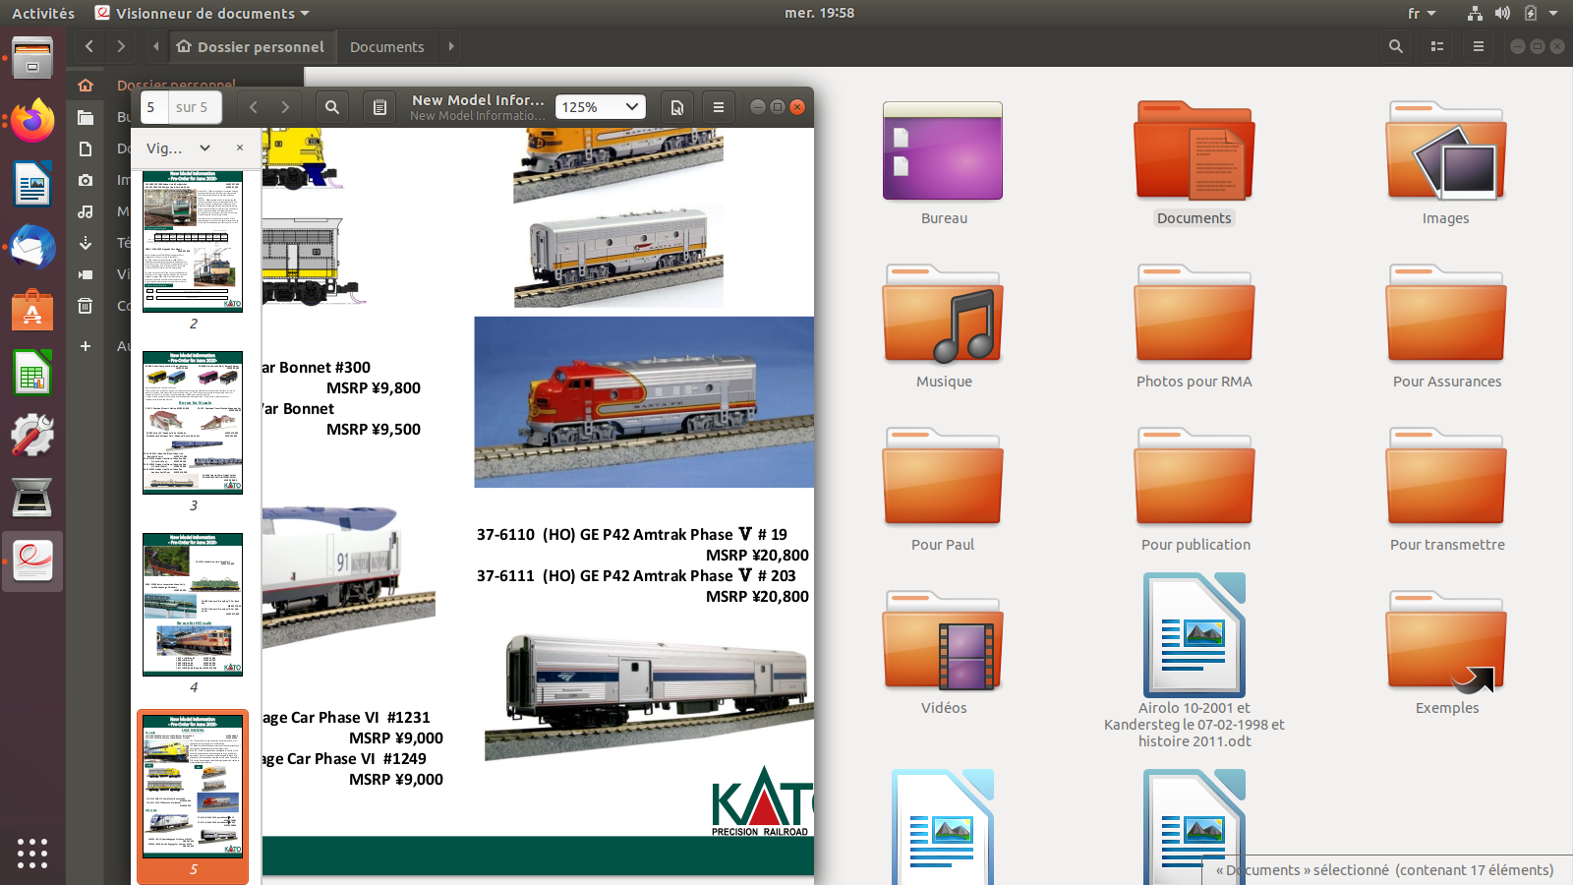This screenshot has height=885, width=1573.
Task: Open the Visionneur de documents app menu
Action: coord(203,13)
